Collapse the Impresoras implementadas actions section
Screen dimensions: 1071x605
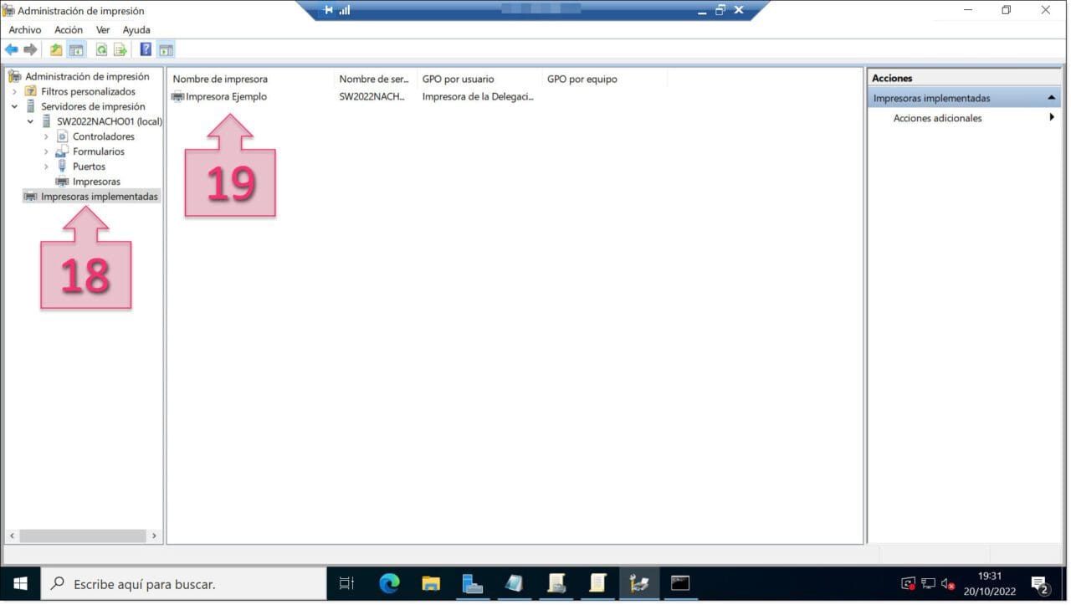tap(1052, 98)
